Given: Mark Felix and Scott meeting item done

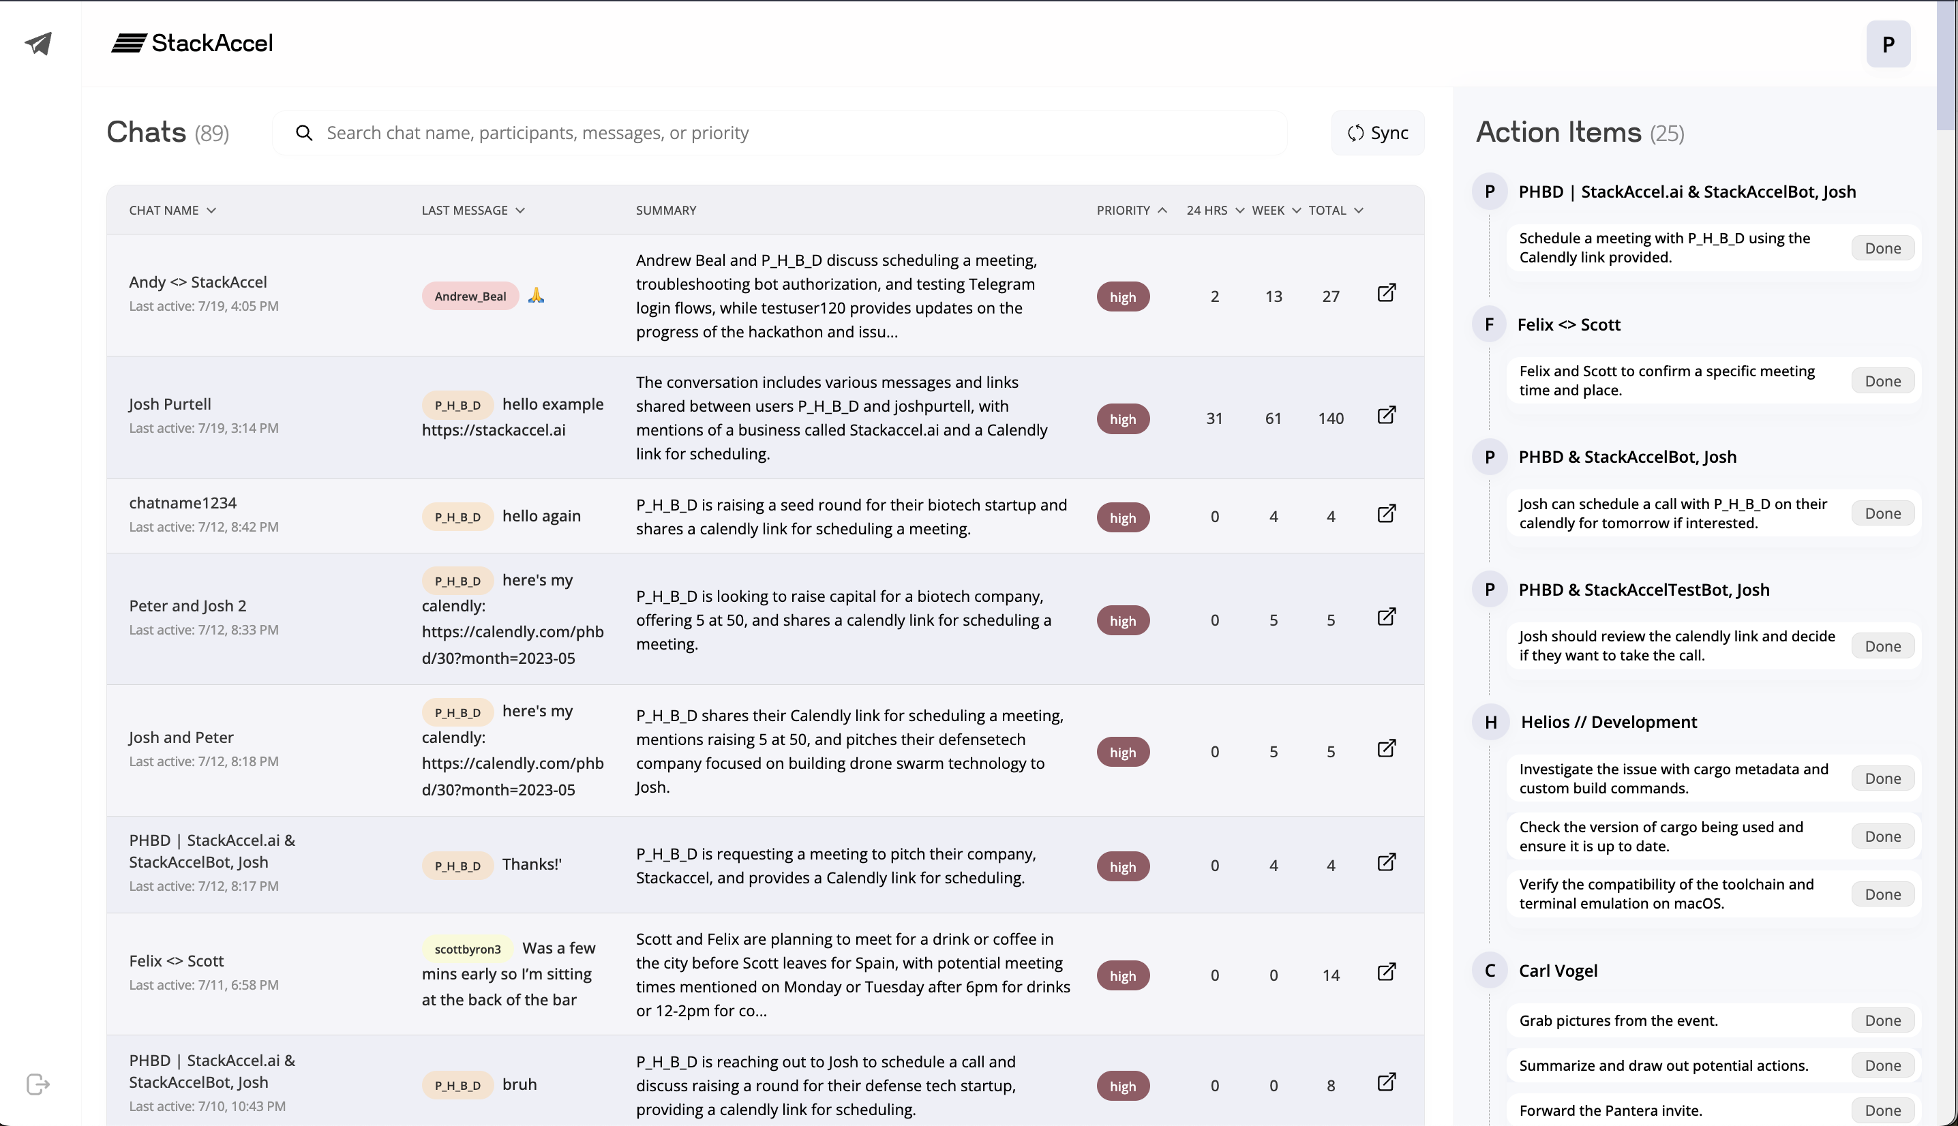Looking at the screenshot, I should 1882,381.
